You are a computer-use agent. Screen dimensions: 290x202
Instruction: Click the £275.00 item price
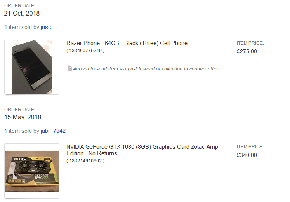247,51
